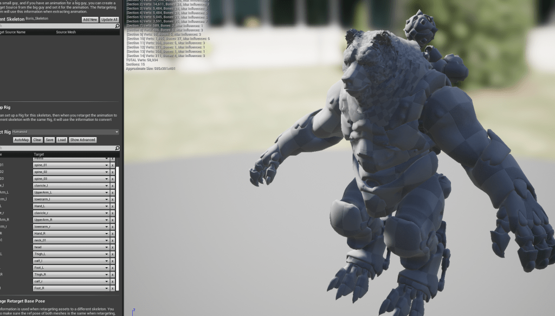The image size is (555, 316).
Task: Click the Show Advanced button
Action: pyautogui.click(x=83, y=140)
